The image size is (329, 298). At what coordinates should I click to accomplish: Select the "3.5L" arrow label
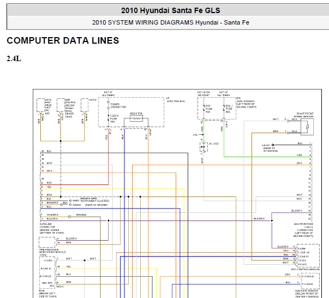(x=195, y=135)
